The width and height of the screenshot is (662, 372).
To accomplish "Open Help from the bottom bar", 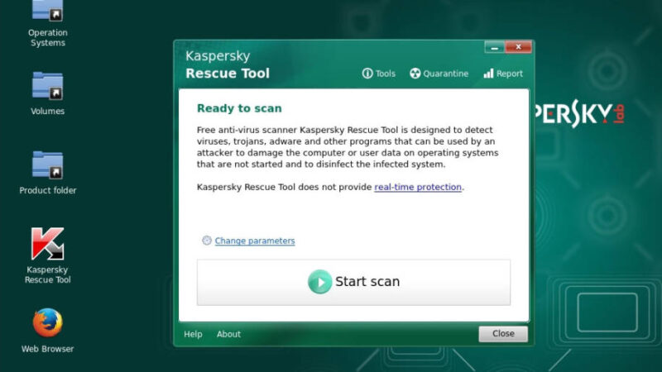I will (x=193, y=334).
